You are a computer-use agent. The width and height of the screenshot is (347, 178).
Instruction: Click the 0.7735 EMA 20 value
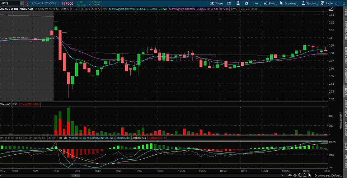click(224, 9)
